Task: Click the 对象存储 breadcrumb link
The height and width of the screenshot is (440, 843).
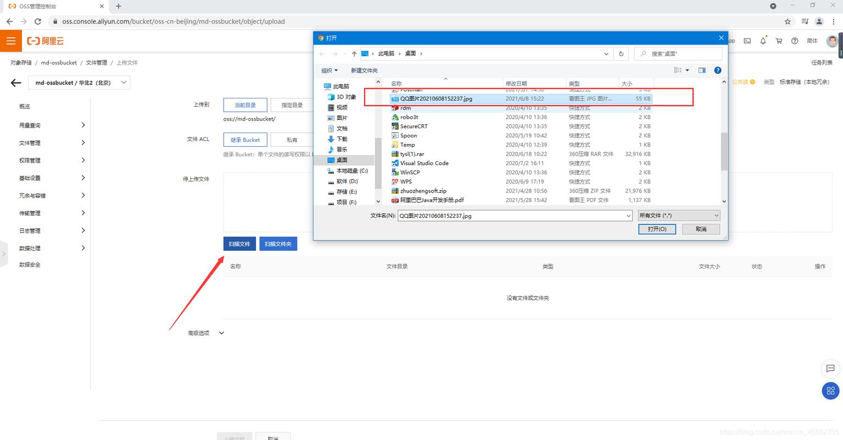Action: coord(21,63)
